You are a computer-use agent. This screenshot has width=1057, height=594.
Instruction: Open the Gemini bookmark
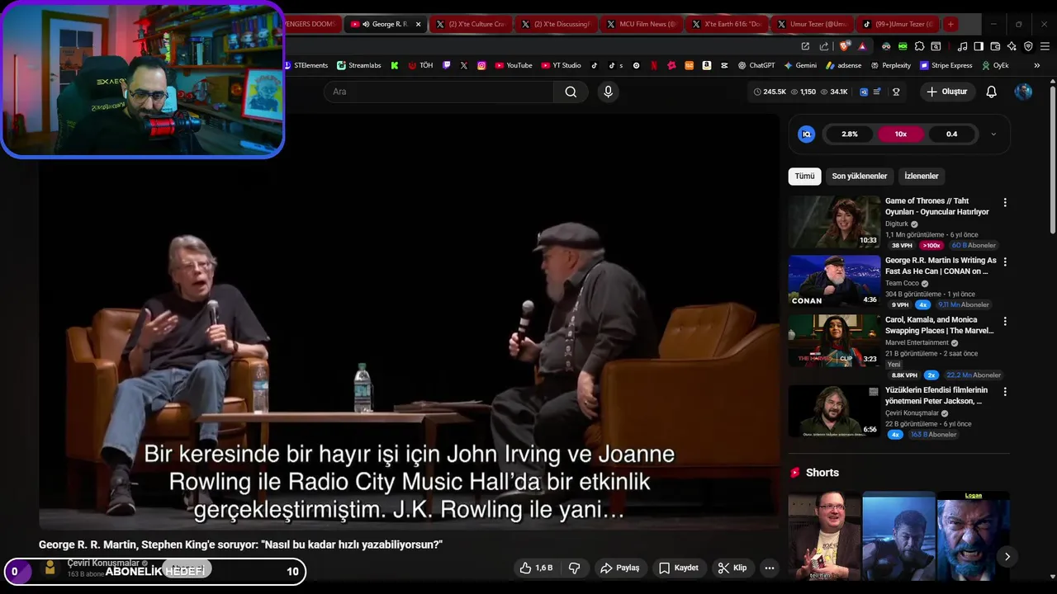[800, 65]
